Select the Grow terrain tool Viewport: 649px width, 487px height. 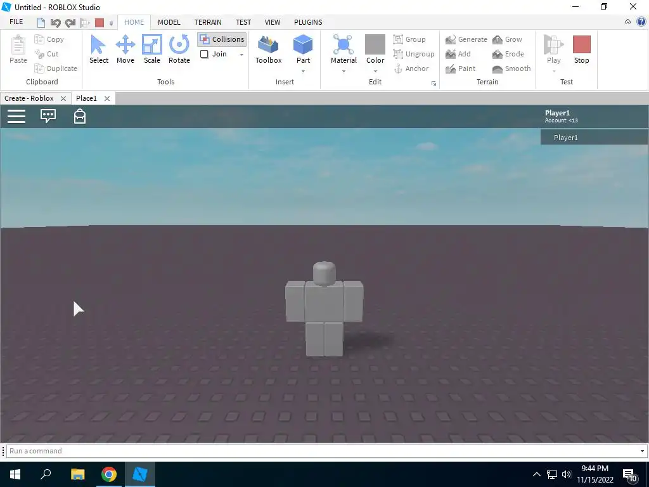(508, 39)
